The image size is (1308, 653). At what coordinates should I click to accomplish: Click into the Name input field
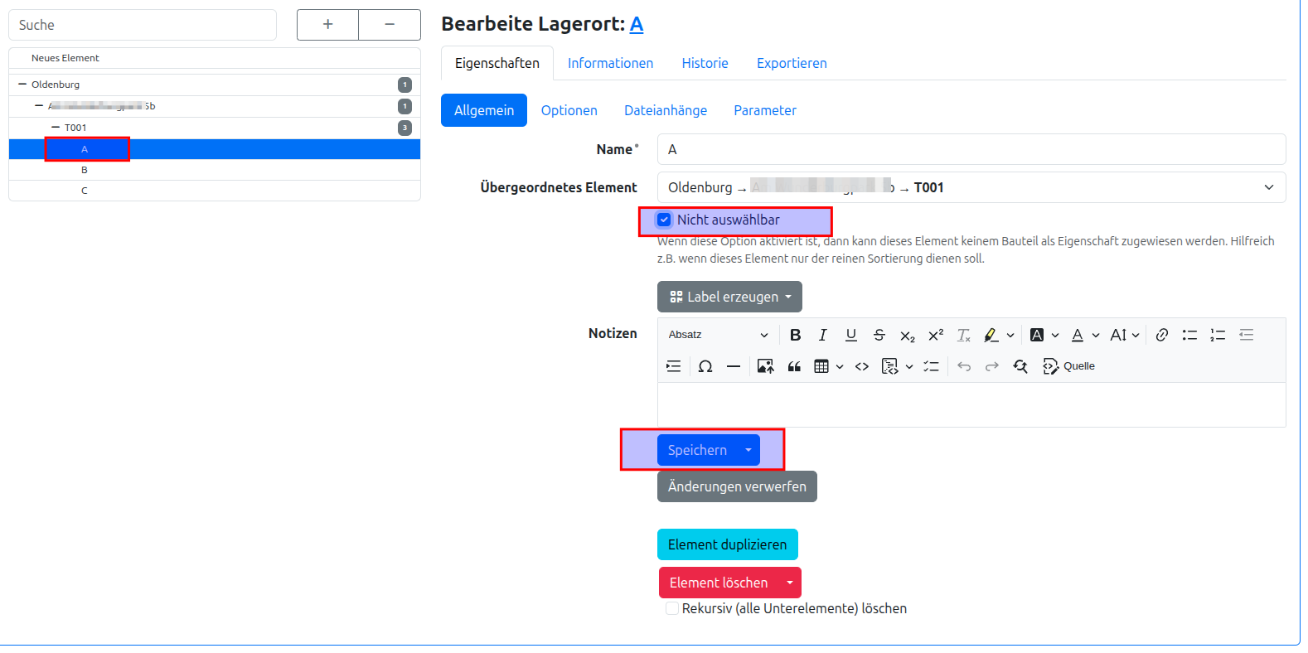971,149
